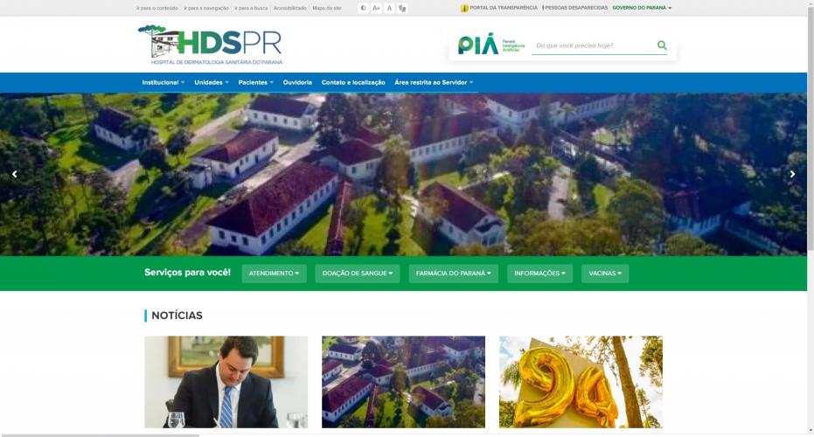Click the green search magnifier icon
The width and height of the screenshot is (814, 437).
tap(662, 45)
